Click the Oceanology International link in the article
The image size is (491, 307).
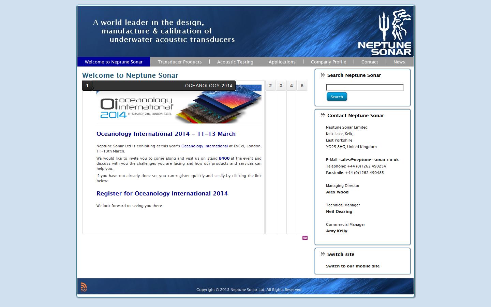tap(205, 146)
